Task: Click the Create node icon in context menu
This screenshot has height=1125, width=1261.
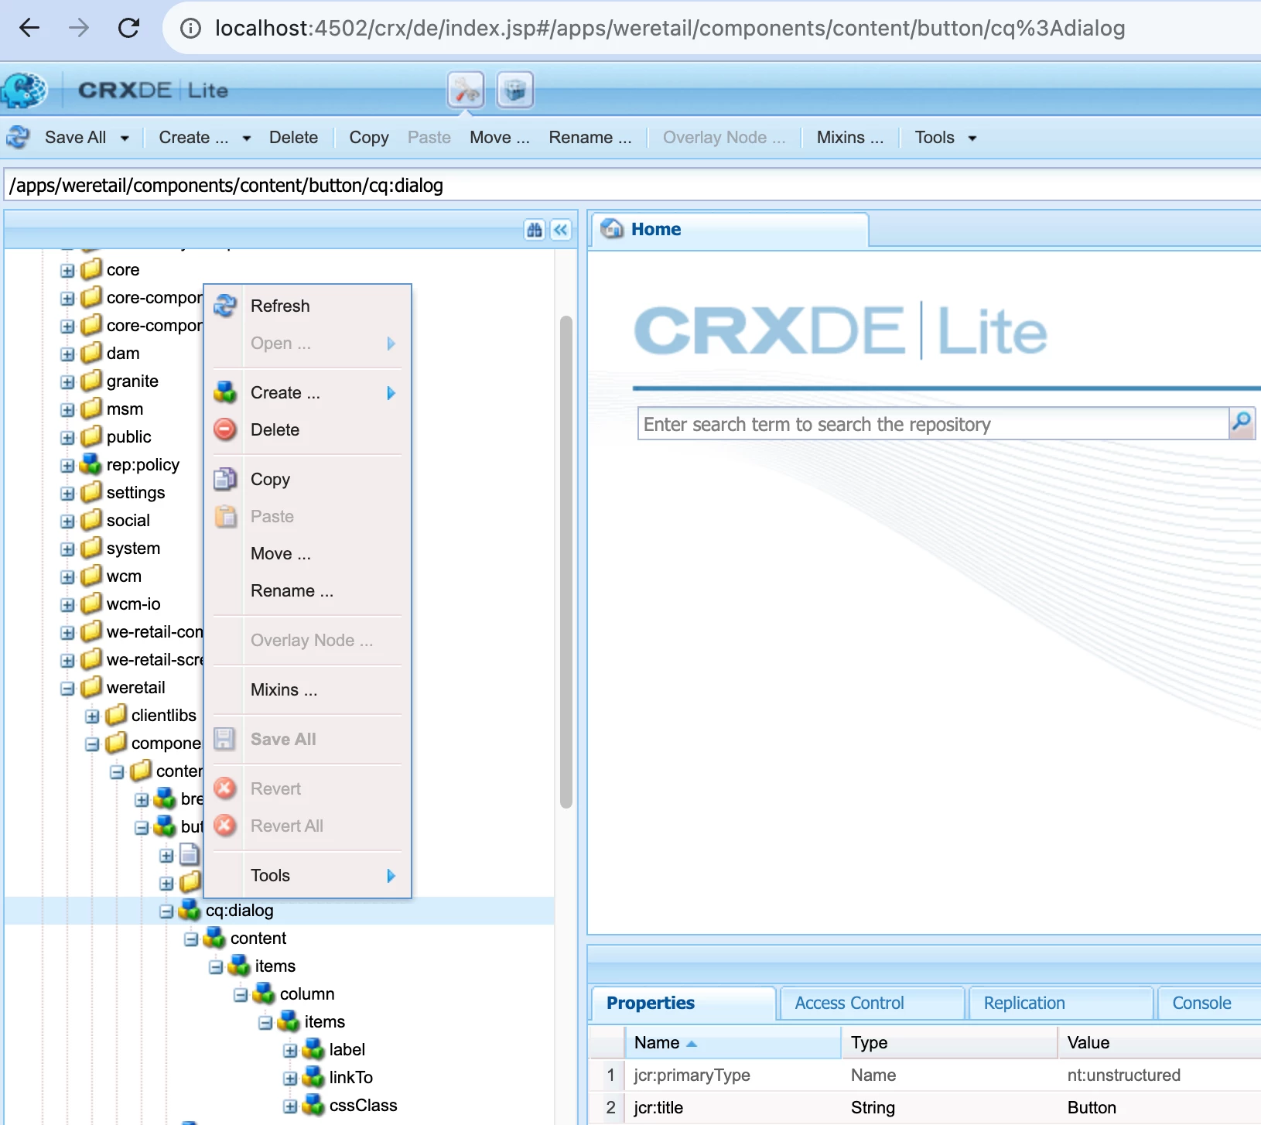Action: pyautogui.click(x=225, y=392)
